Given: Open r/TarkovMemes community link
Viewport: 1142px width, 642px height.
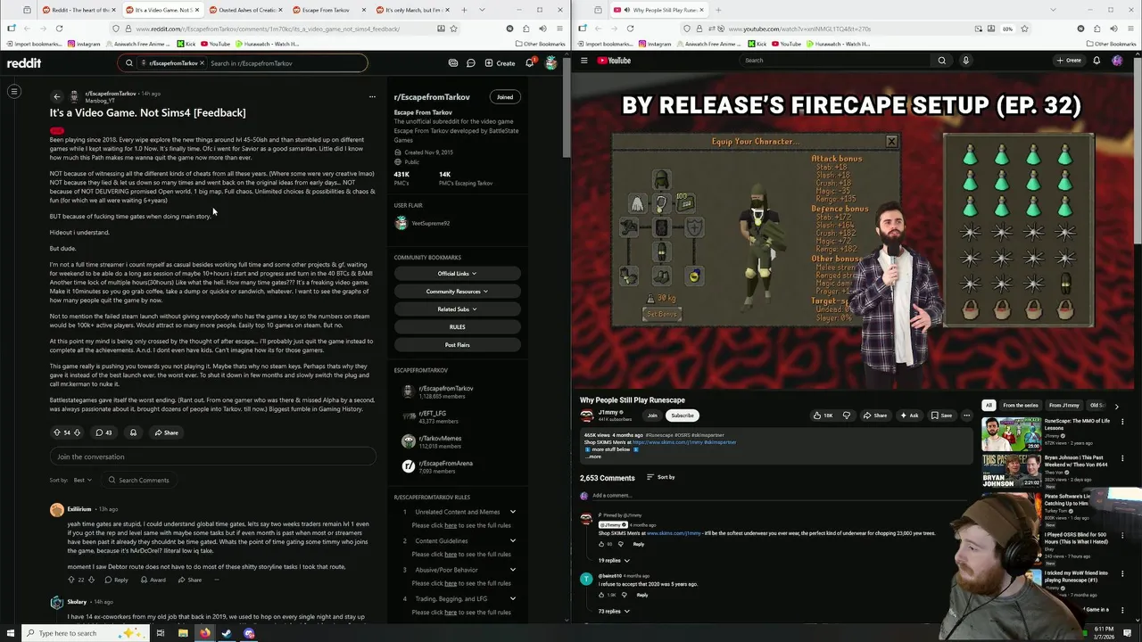Looking at the screenshot, I should pyautogui.click(x=441, y=440).
